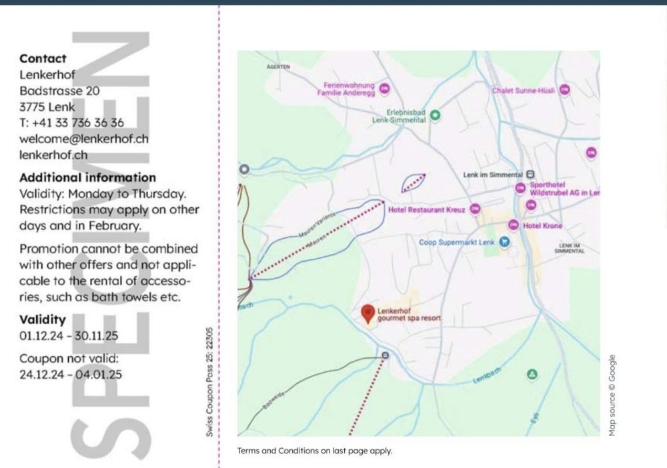Select the Coop Supermarkt Lenk shopping cart icon

[x=504, y=243]
